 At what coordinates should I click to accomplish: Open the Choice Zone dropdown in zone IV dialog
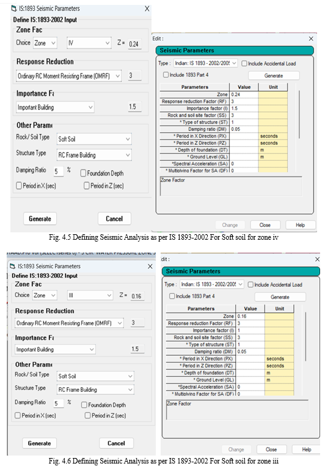[45, 43]
